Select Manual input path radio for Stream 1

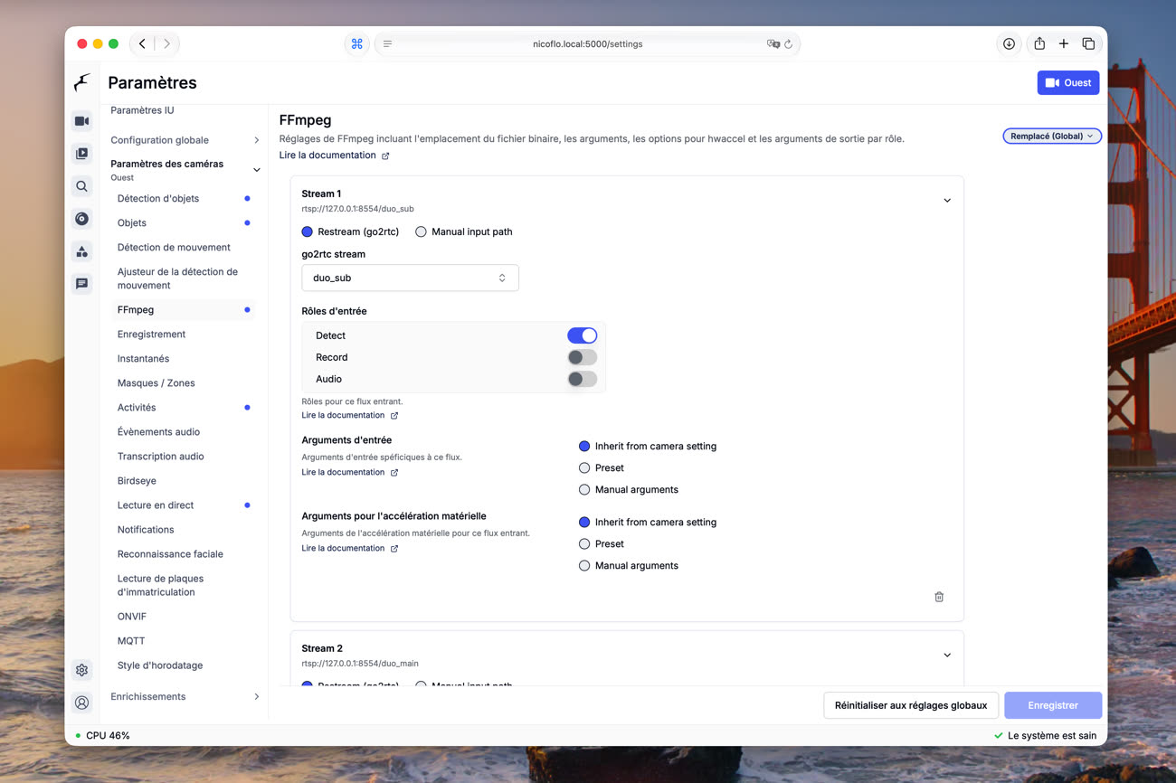[x=421, y=231]
